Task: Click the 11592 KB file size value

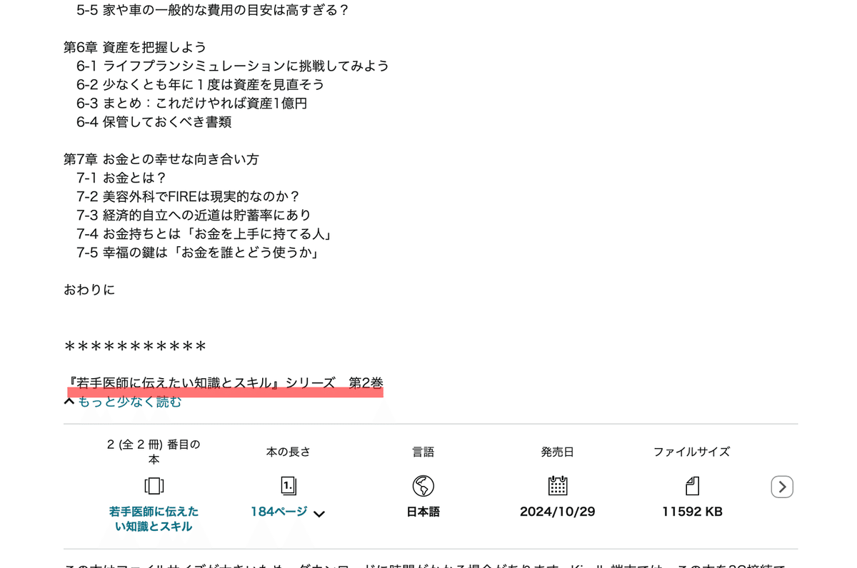Action: [x=692, y=512]
